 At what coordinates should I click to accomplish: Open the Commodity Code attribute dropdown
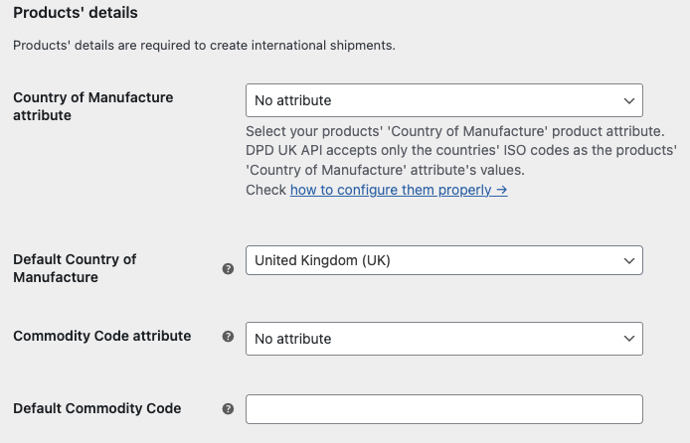(x=443, y=339)
